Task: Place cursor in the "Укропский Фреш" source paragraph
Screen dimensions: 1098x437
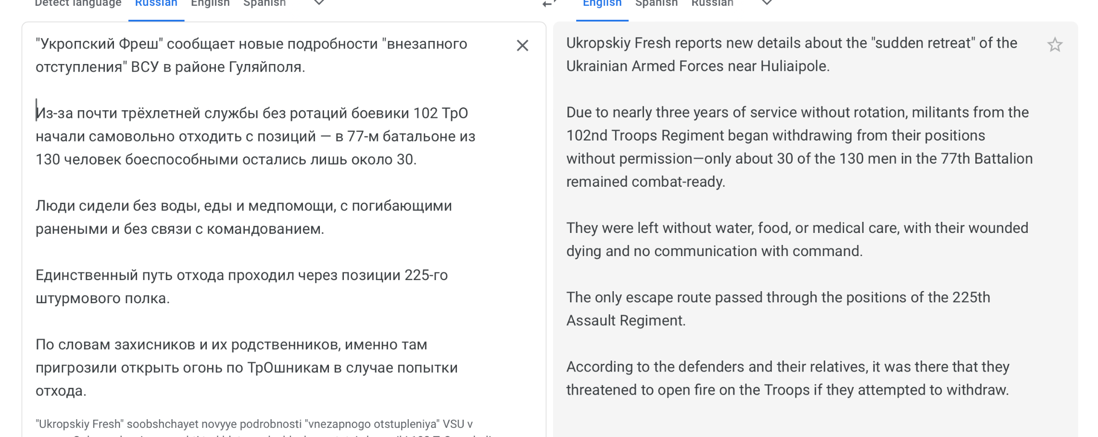Action: click(251, 55)
